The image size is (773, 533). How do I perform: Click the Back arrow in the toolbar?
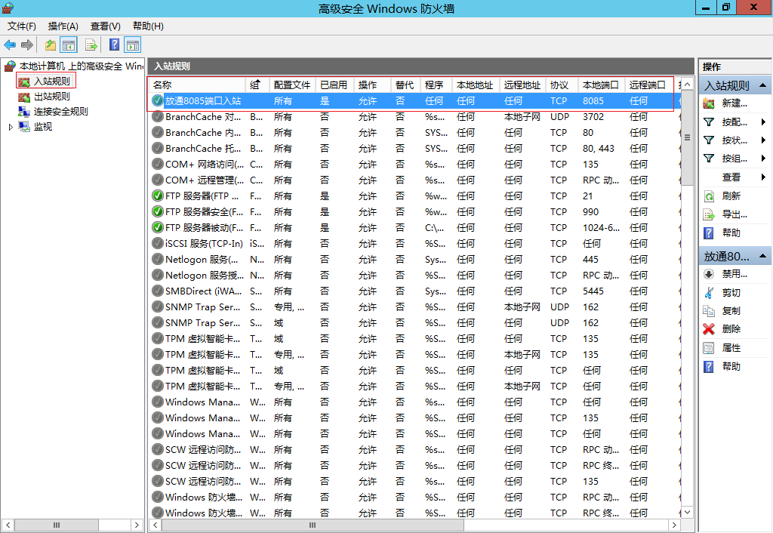pos(10,45)
